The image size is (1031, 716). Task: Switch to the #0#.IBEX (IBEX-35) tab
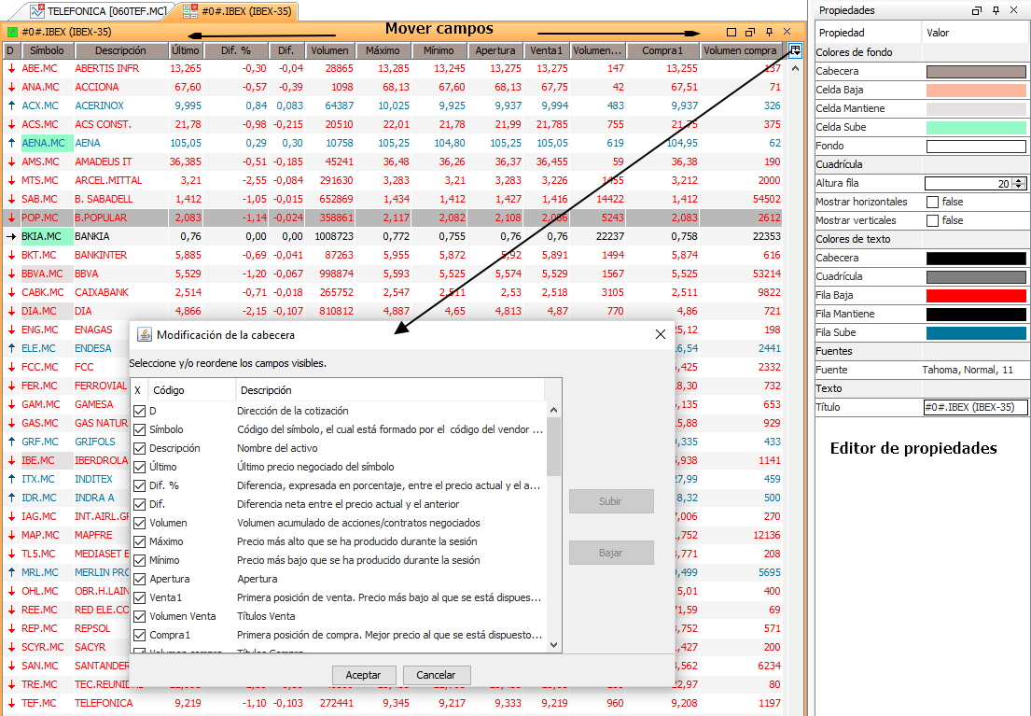[x=237, y=11]
